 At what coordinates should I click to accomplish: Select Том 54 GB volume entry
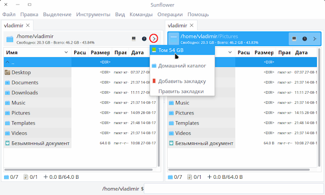click(182, 50)
